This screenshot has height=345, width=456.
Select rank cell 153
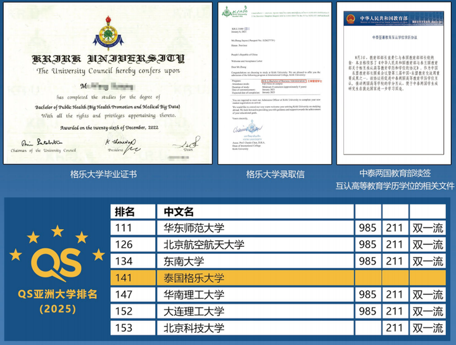(133, 328)
